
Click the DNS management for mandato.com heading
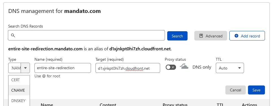pyautogui.click(x=55, y=11)
